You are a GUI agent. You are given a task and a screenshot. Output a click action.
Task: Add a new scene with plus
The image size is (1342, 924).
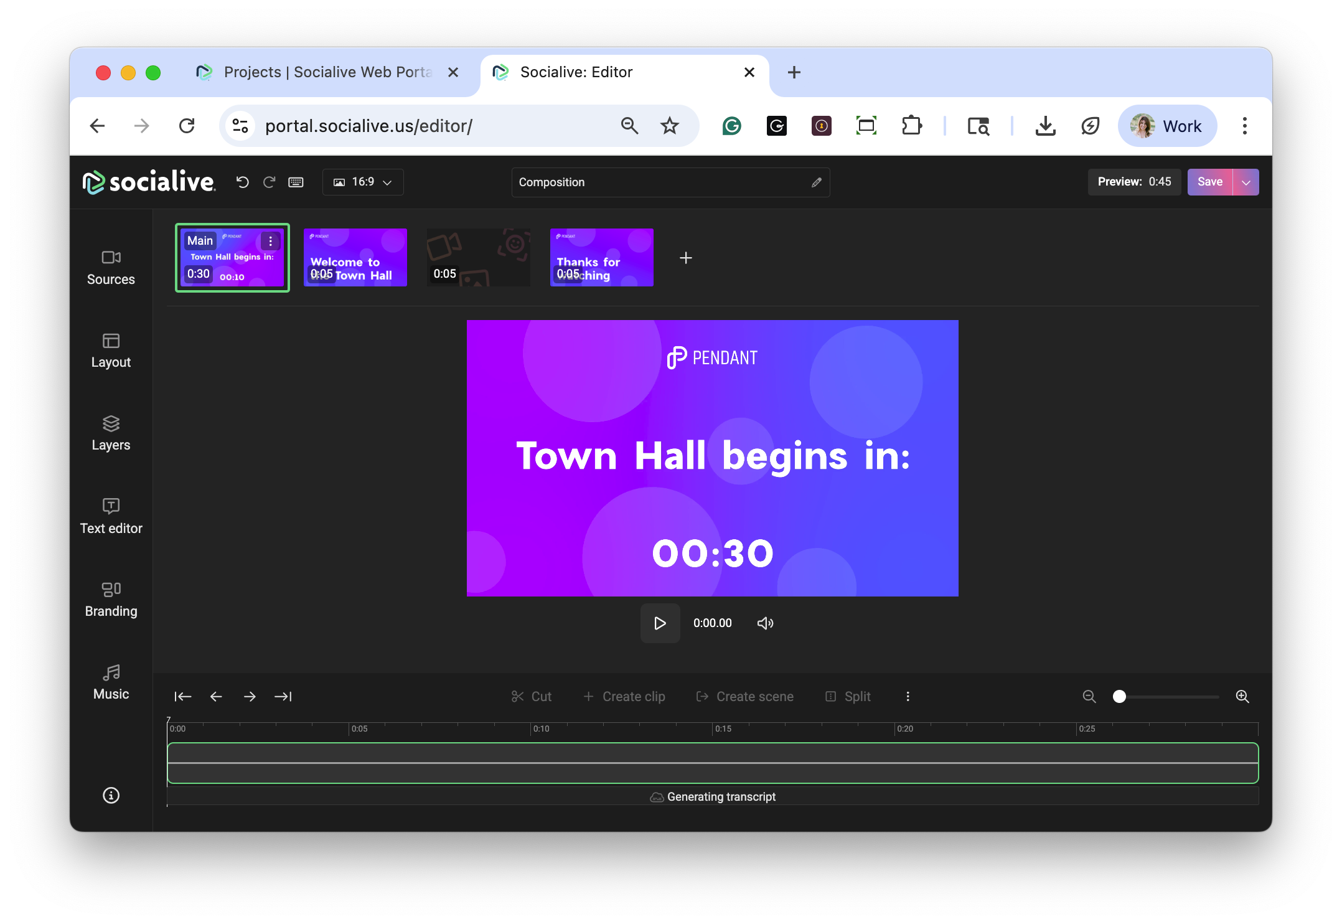click(x=685, y=258)
